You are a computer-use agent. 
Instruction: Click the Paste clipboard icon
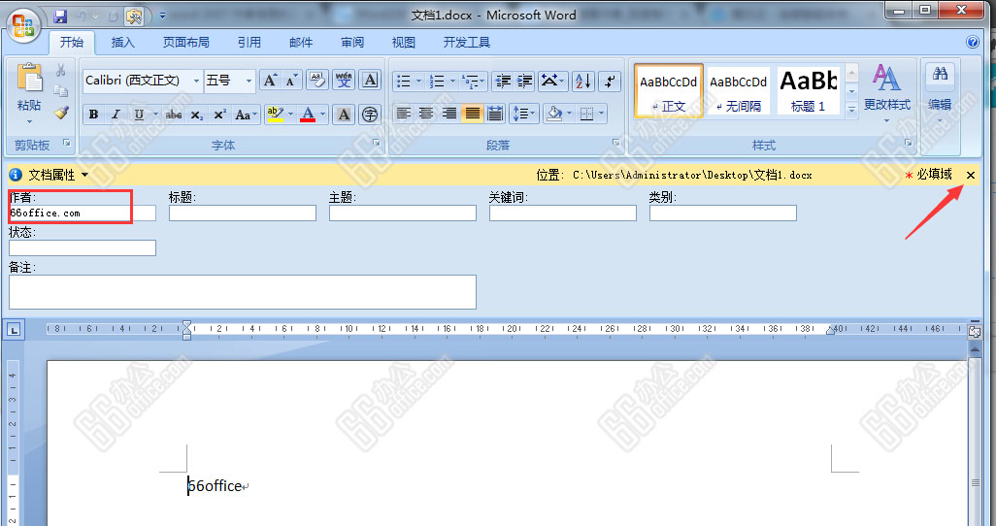(x=29, y=78)
